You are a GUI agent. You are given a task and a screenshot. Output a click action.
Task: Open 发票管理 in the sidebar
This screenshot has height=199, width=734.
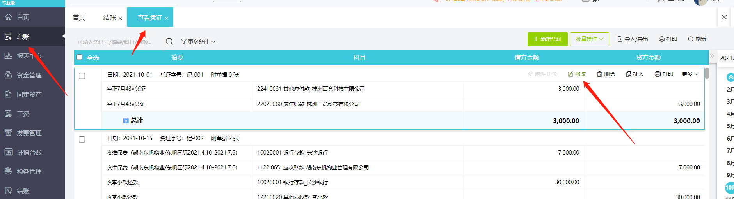(x=29, y=133)
